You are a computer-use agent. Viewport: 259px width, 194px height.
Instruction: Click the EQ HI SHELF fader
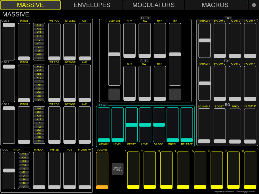[x=250, y=126]
